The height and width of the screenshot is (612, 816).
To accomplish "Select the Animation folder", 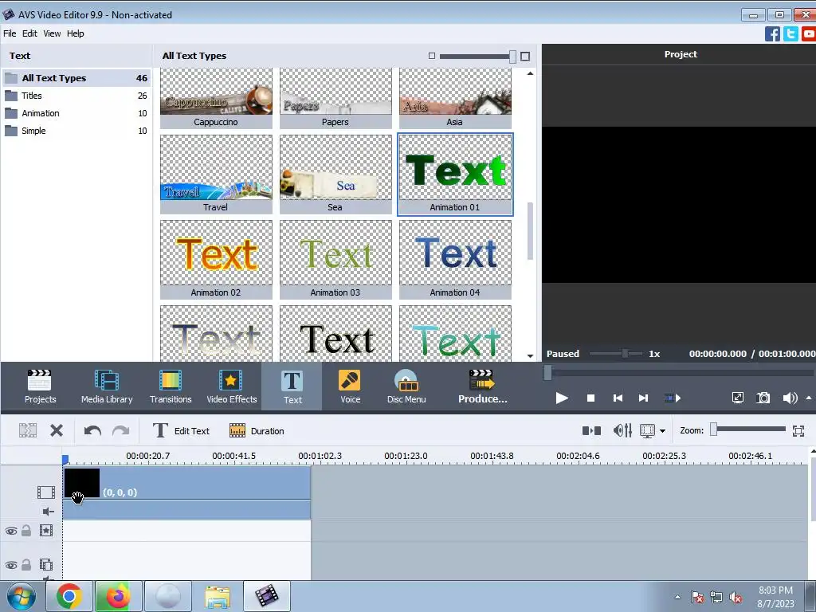I will point(76,113).
